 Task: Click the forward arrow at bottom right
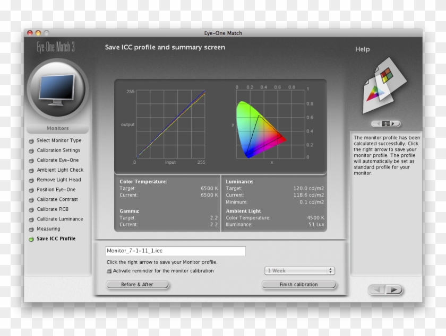coord(394,289)
